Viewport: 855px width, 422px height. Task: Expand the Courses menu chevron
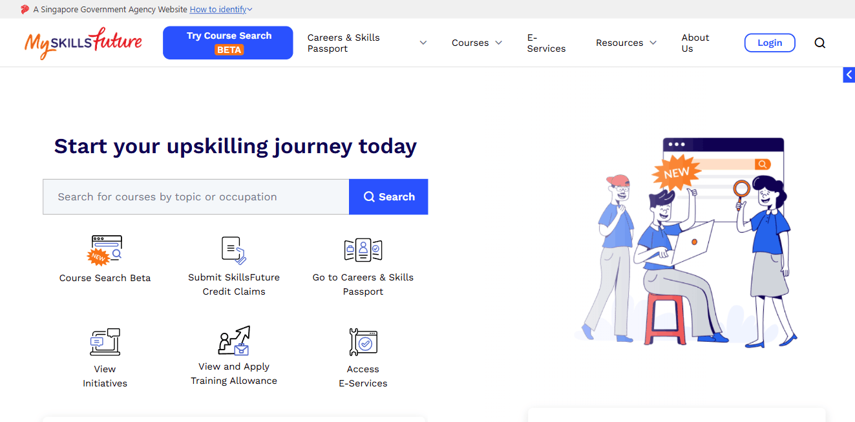[498, 43]
